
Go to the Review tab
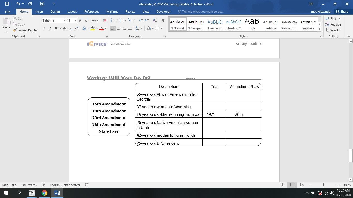tap(130, 12)
